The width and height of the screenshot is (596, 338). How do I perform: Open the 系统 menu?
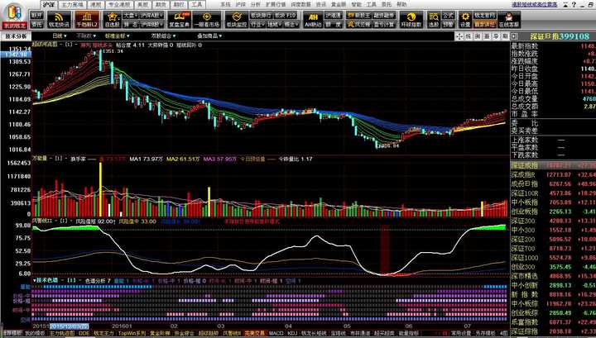pyautogui.click(x=225, y=5)
